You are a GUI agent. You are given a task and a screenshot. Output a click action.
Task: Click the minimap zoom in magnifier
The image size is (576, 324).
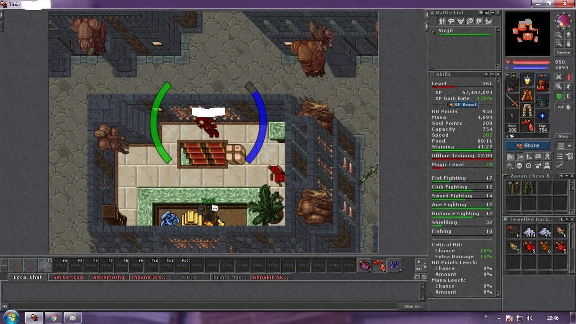tap(559, 43)
